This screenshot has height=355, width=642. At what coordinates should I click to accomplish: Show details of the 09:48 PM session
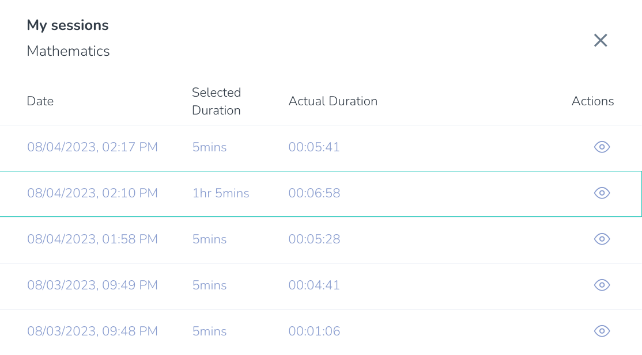[x=602, y=331]
